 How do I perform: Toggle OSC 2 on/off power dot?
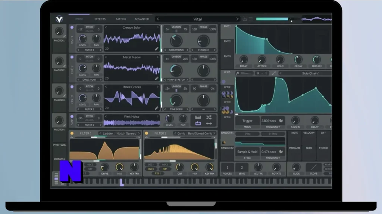pyautogui.click(x=72, y=57)
